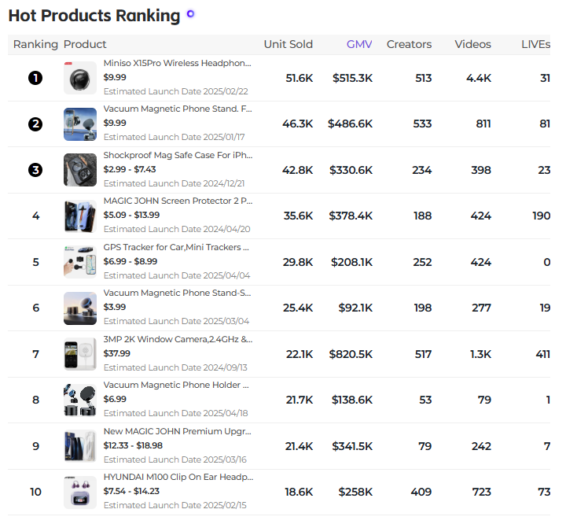The width and height of the screenshot is (577, 524).
Task: Open Vacuum Magnetic Phone Stand. F... link
Action: click(178, 109)
